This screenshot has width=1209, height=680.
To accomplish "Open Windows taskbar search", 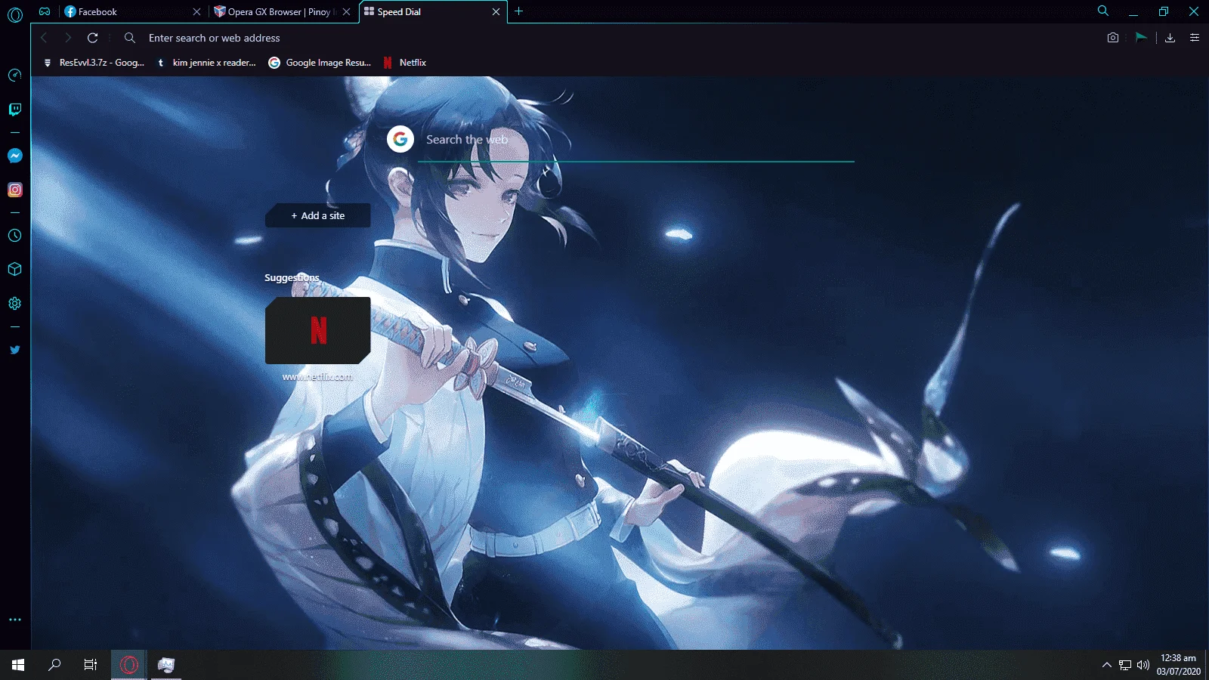I will coord(54,665).
